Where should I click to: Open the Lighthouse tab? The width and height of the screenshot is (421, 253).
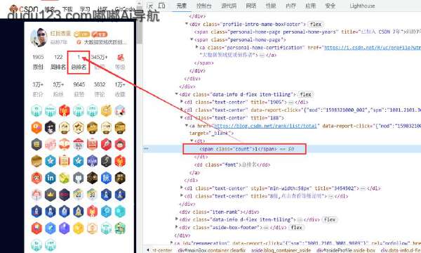click(362, 6)
